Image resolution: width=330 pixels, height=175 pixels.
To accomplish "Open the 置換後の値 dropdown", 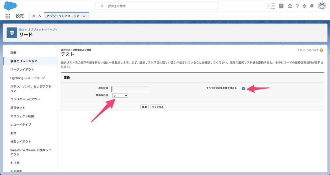I will (120, 96).
